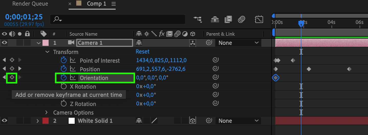Add Point of Interest keyframe at current time

(x=12, y=60)
